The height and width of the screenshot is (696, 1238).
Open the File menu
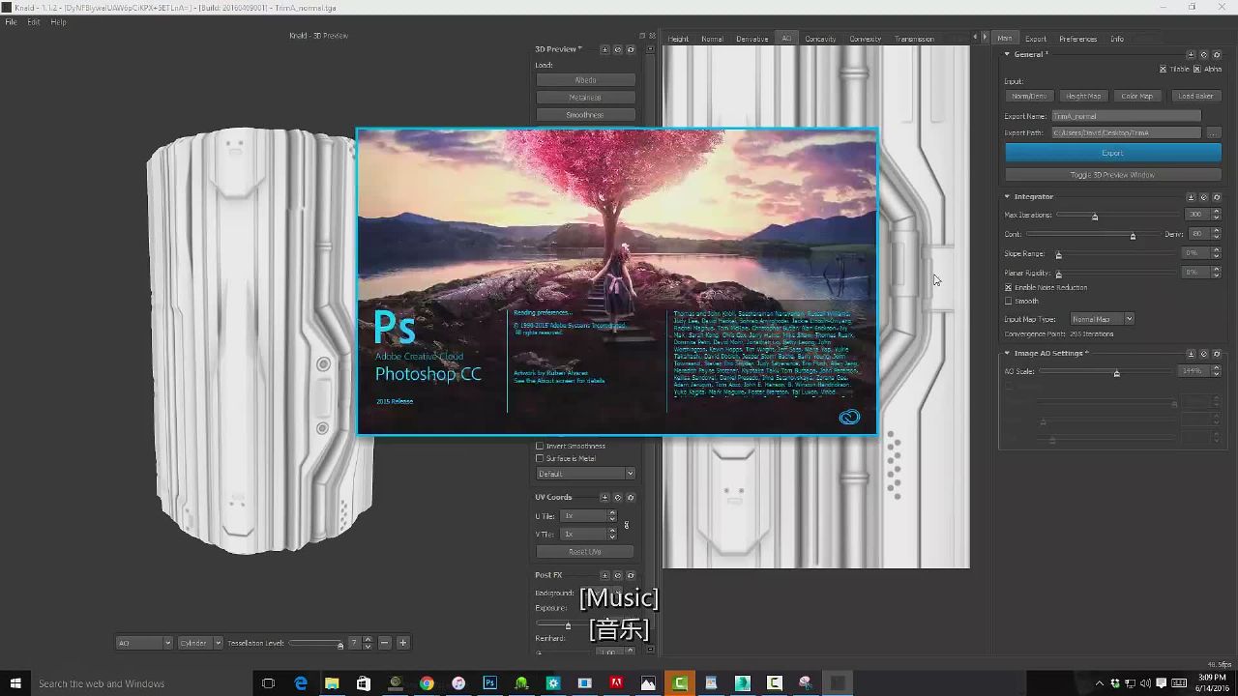tap(11, 21)
